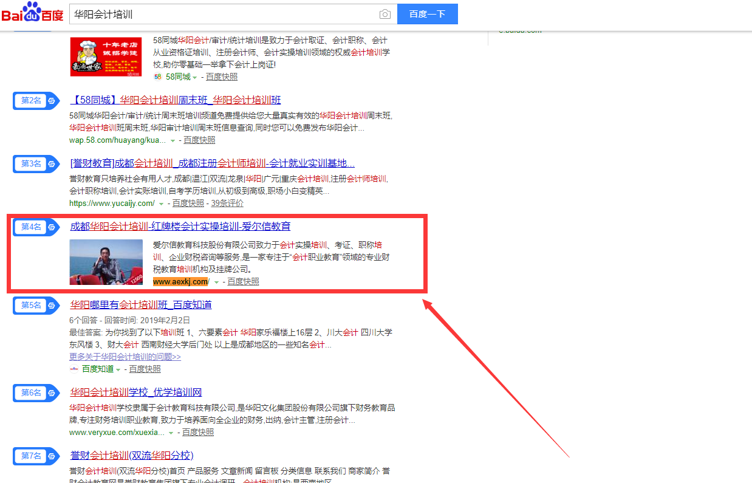Image resolution: width=752 pixels, height=483 pixels.
Task: Click the www.aexkj.com URL
Action: (181, 281)
